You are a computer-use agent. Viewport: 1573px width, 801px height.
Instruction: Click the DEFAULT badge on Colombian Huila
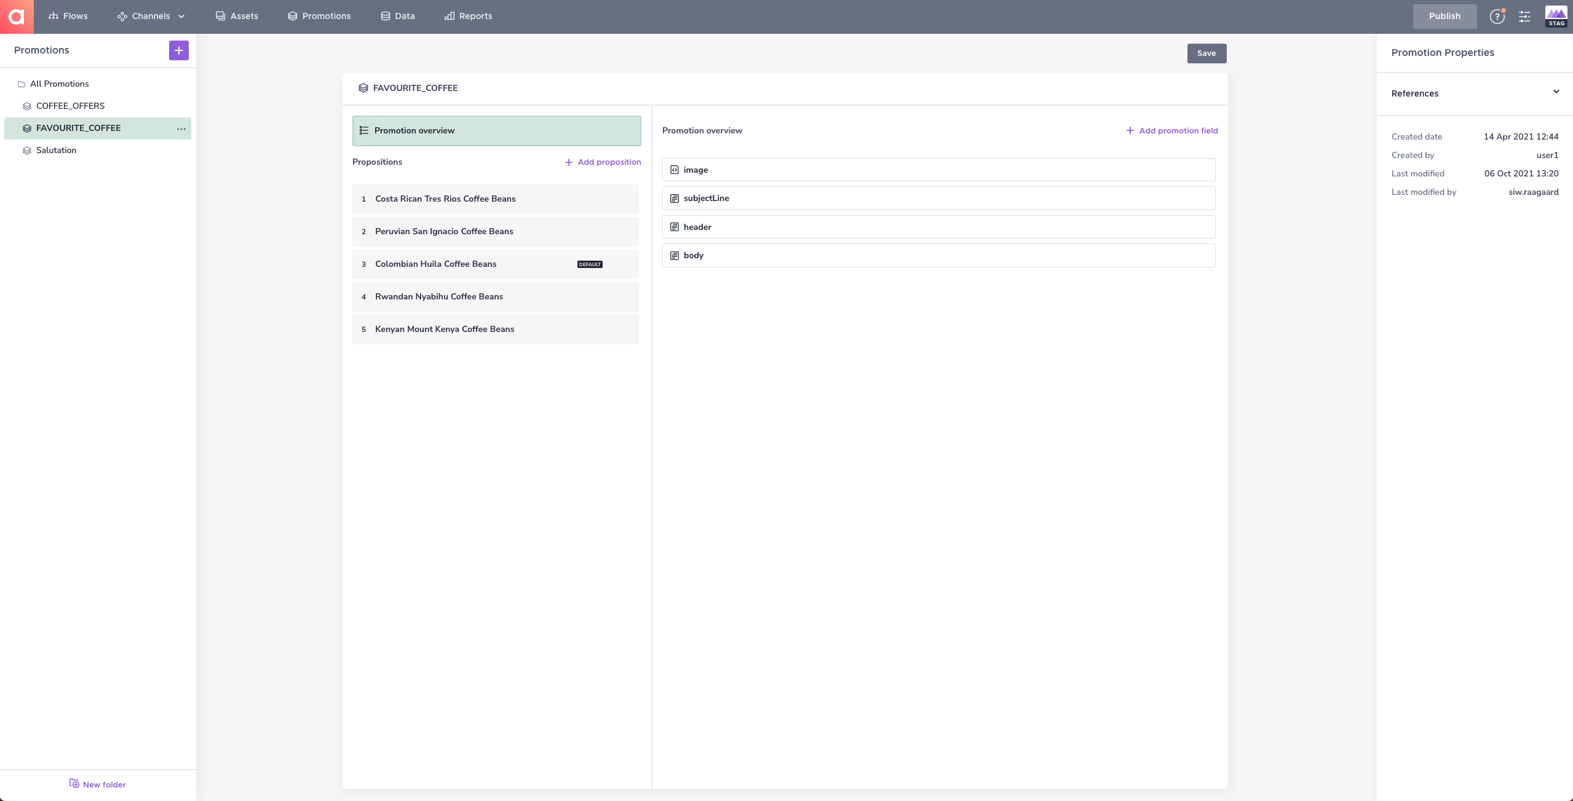point(590,264)
